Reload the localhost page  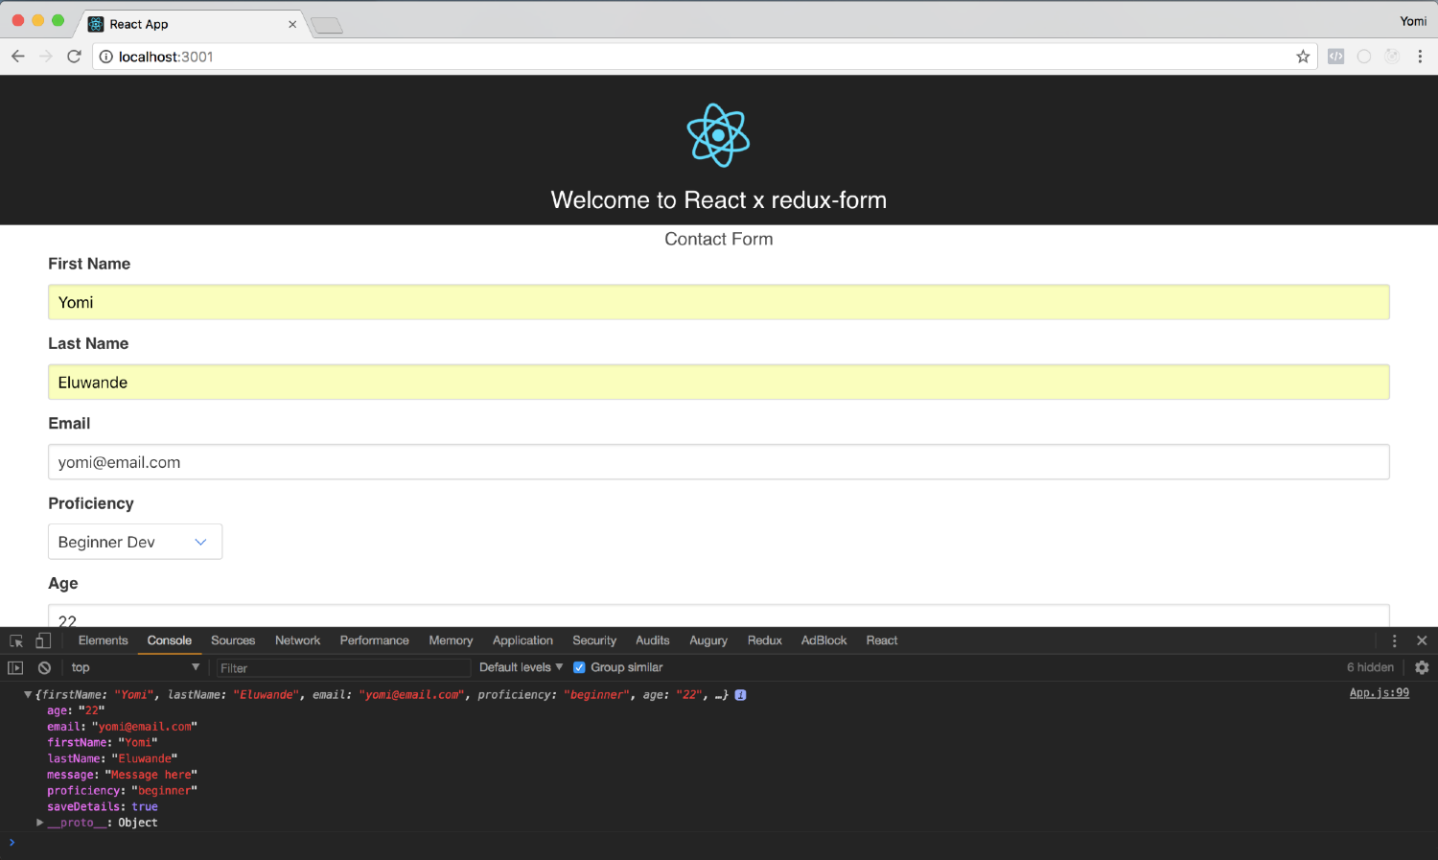(x=74, y=57)
